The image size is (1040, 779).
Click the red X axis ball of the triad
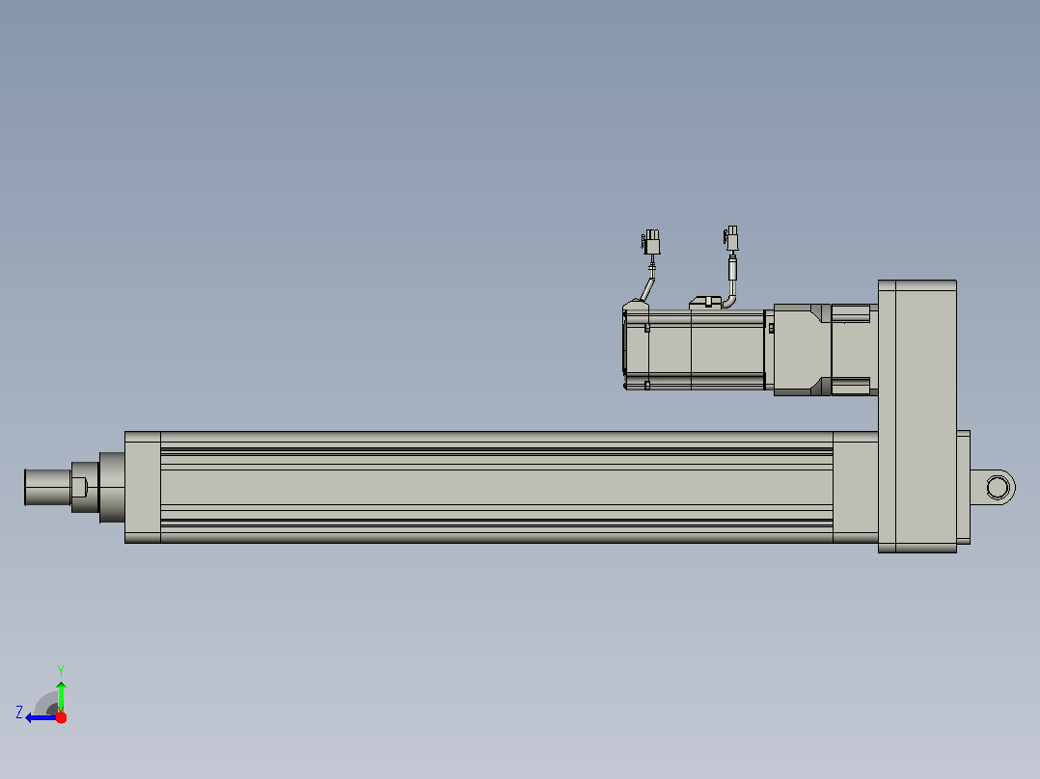click(x=61, y=717)
